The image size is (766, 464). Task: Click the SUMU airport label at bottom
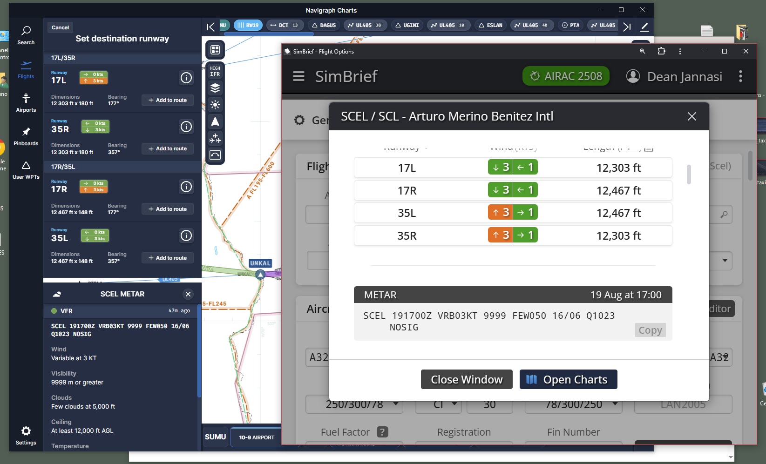215,437
